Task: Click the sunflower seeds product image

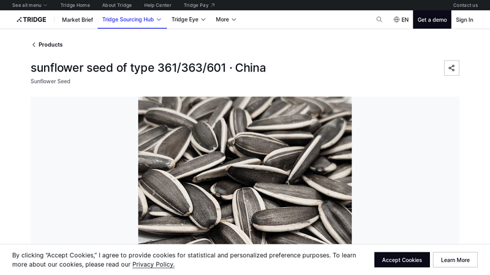Action: (x=244, y=170)
